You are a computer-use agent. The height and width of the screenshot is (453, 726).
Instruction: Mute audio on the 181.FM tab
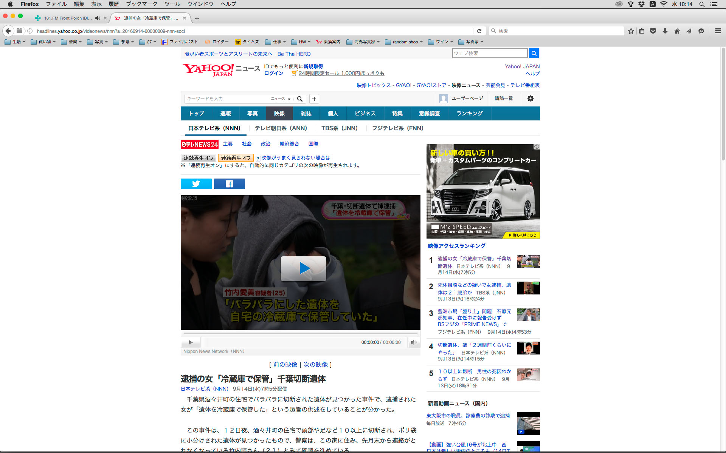click(x=98, y=18)
